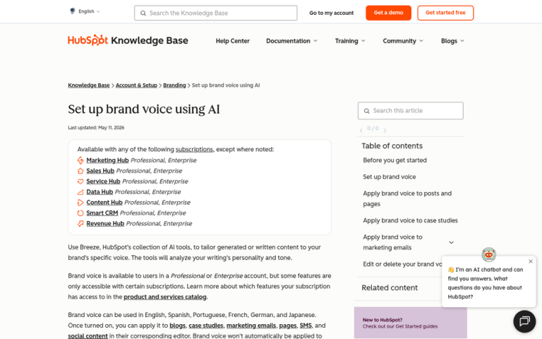Image resolution: width=542 pixels, height=339 pixels.
Task: Click the Service Hub heart icon
Action: pyautogui.click(x=80, y=182)
